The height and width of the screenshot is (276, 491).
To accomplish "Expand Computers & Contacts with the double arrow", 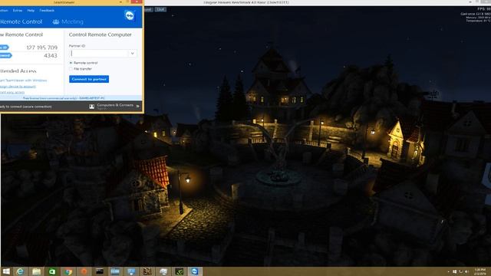I will pyautogui.click(x=138, y=107).
